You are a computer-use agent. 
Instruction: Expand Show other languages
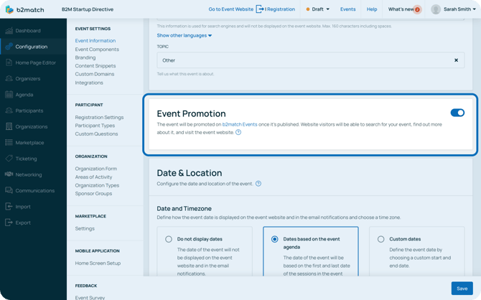[x=185, y=35]
